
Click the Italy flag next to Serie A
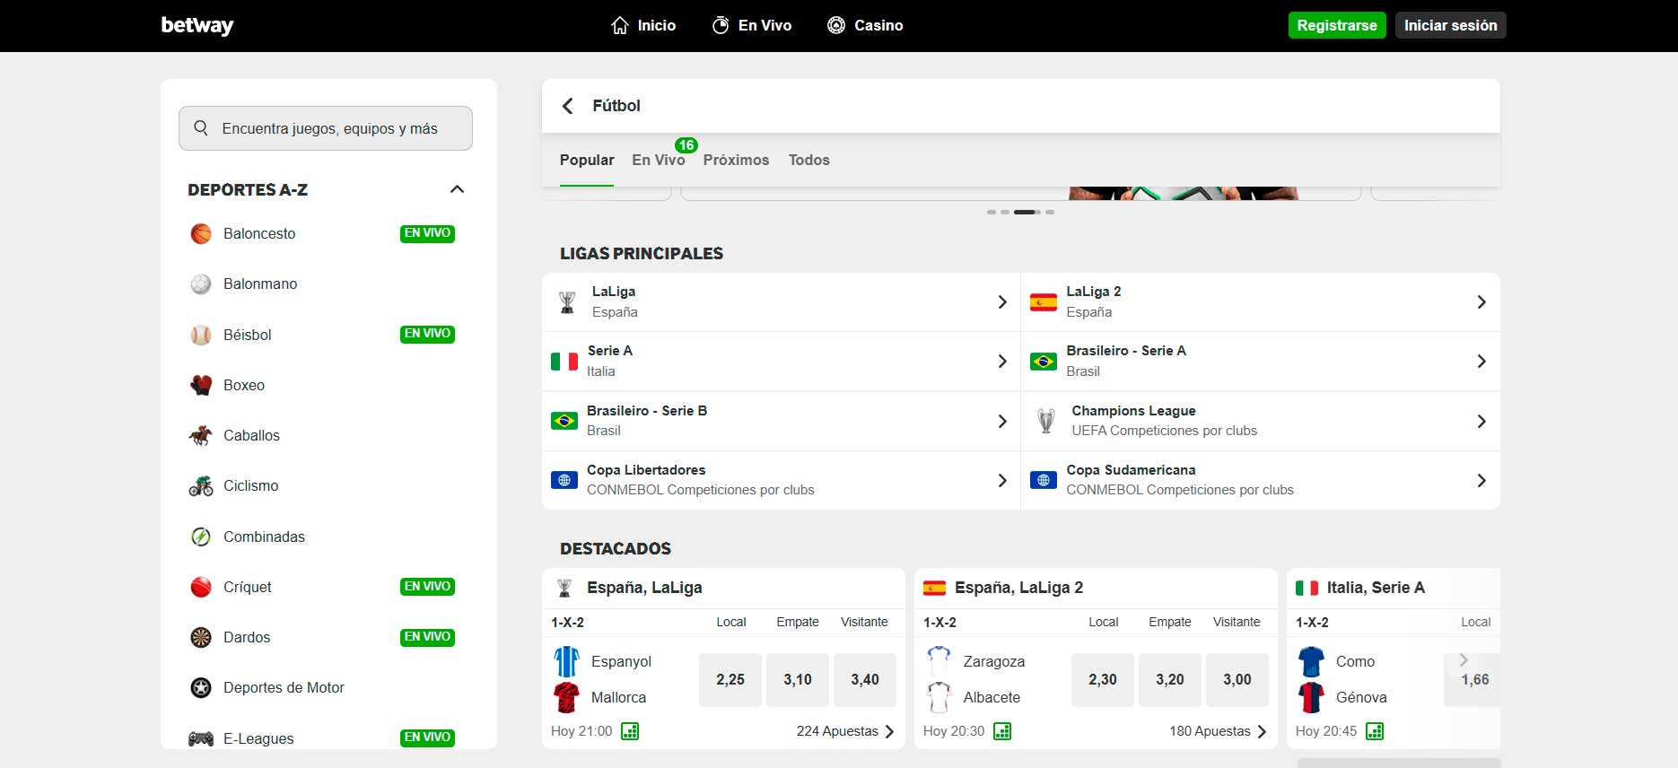(564, 362)
